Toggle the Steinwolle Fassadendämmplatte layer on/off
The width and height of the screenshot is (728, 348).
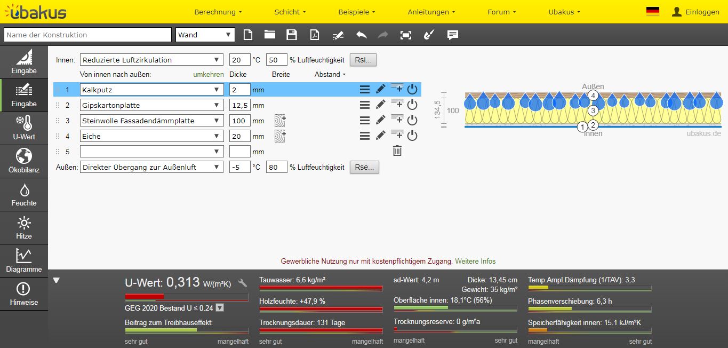(412, 121)
